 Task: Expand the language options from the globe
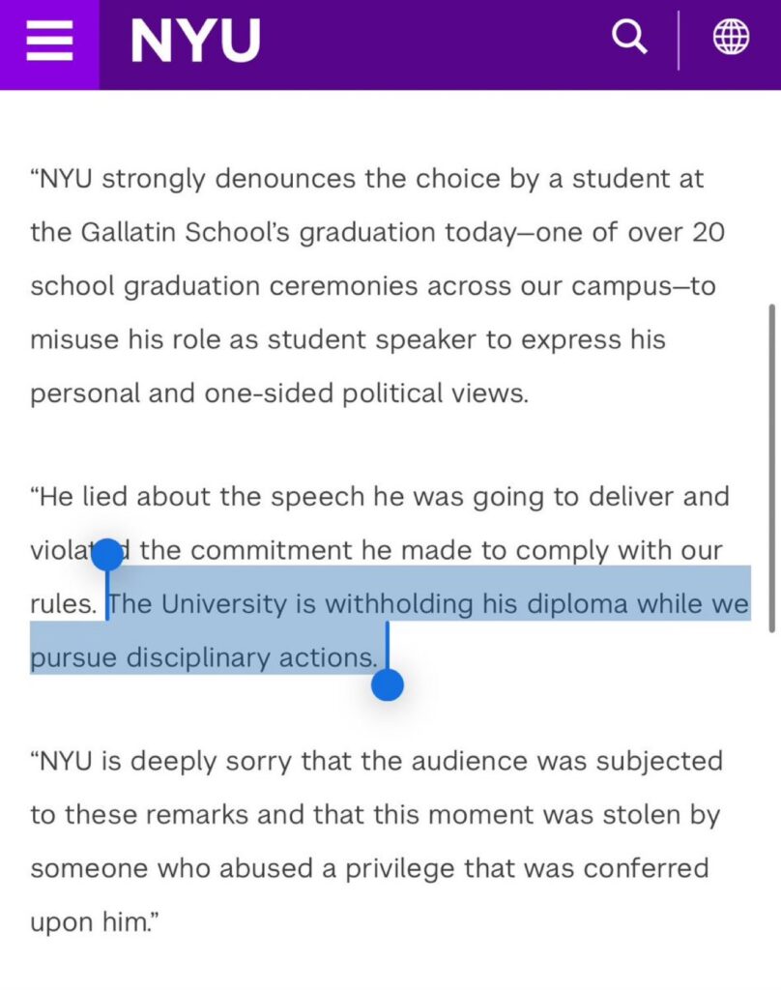(x=730, y=37)
